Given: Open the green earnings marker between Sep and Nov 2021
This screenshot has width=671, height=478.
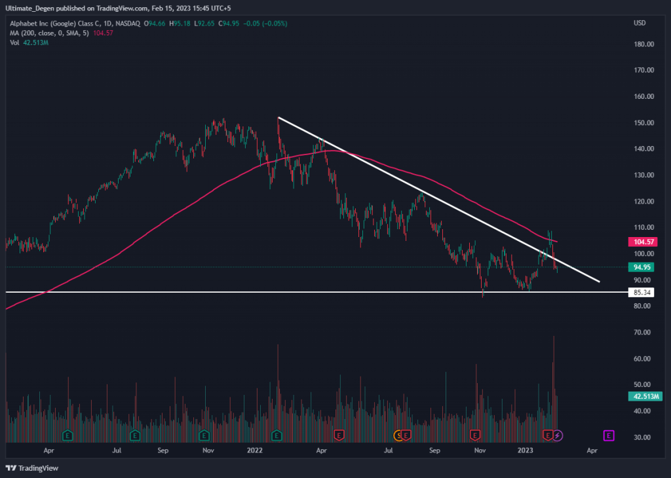Looking at the screenshot, I should 204,435.
